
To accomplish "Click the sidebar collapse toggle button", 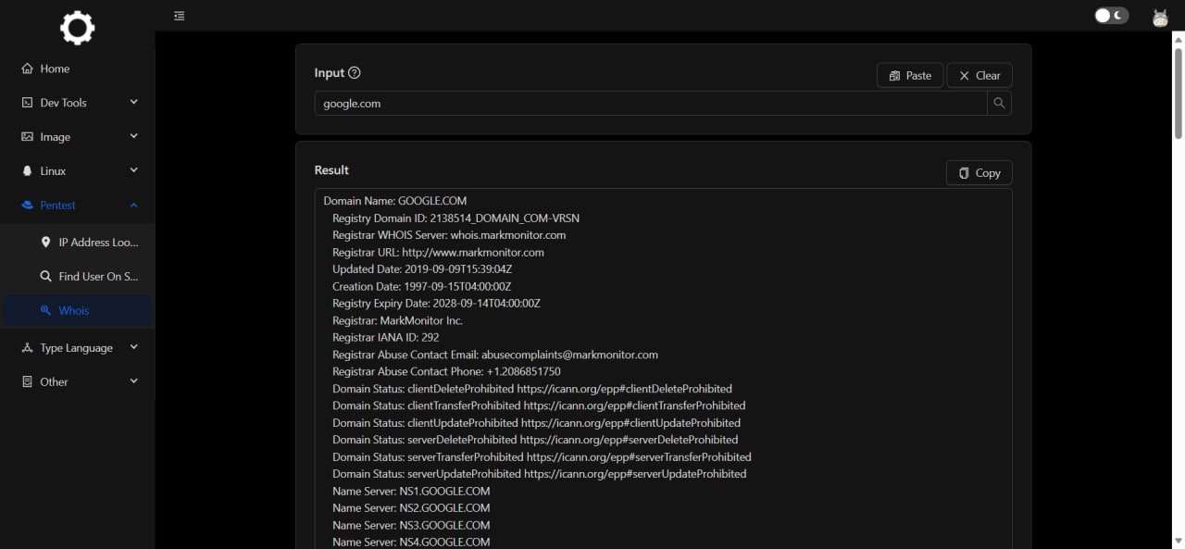I will click(179, 16).
